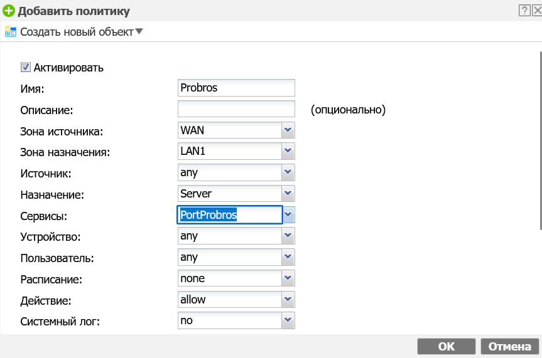The width and height of the screenshot is (542, 358).
Task: Click the Источник field showing any
Action: click(230, 172)
